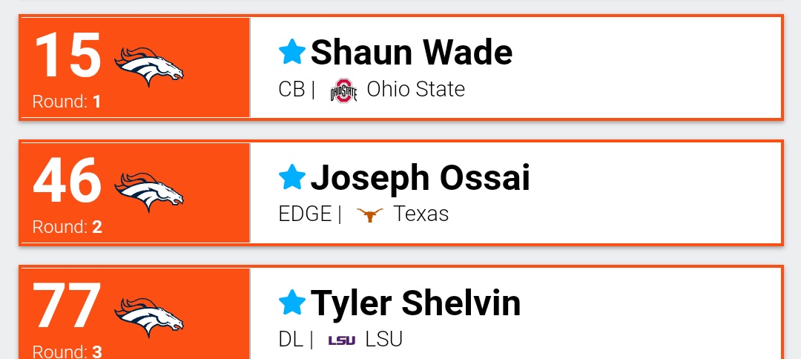
Task: Open Shaun Wade's player name
Action: click(x=411, y=52)
